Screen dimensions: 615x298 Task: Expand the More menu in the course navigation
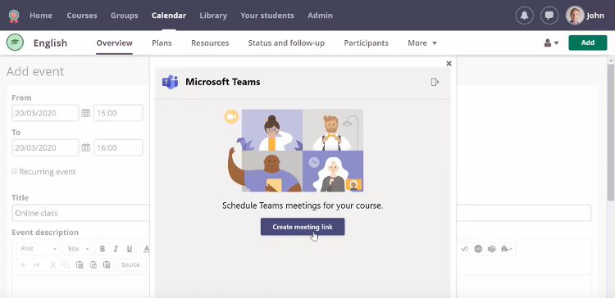click(422, 43)
